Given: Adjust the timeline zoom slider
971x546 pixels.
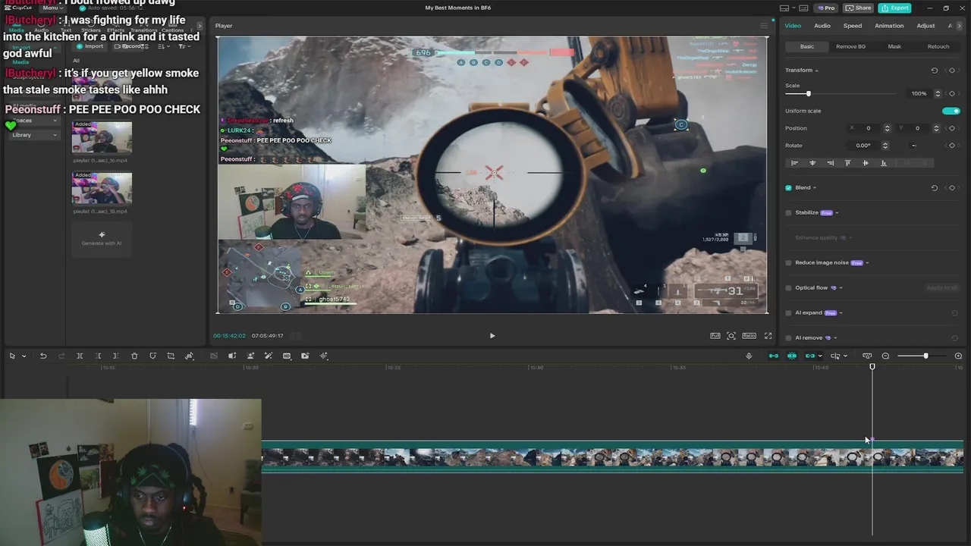Looking at the screenshot, I should coord(925,356).
